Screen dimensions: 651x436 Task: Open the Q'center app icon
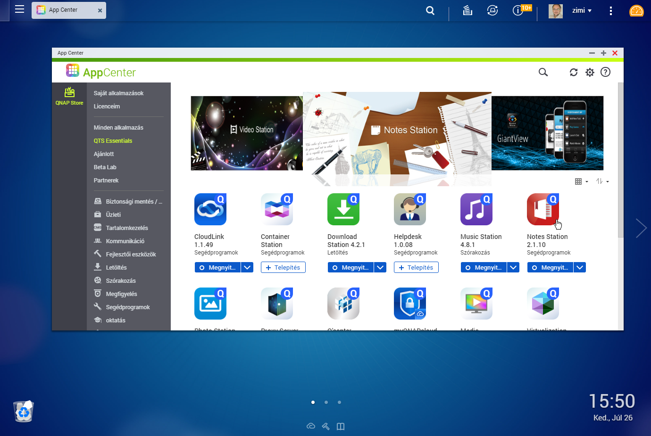click(343, 304)
